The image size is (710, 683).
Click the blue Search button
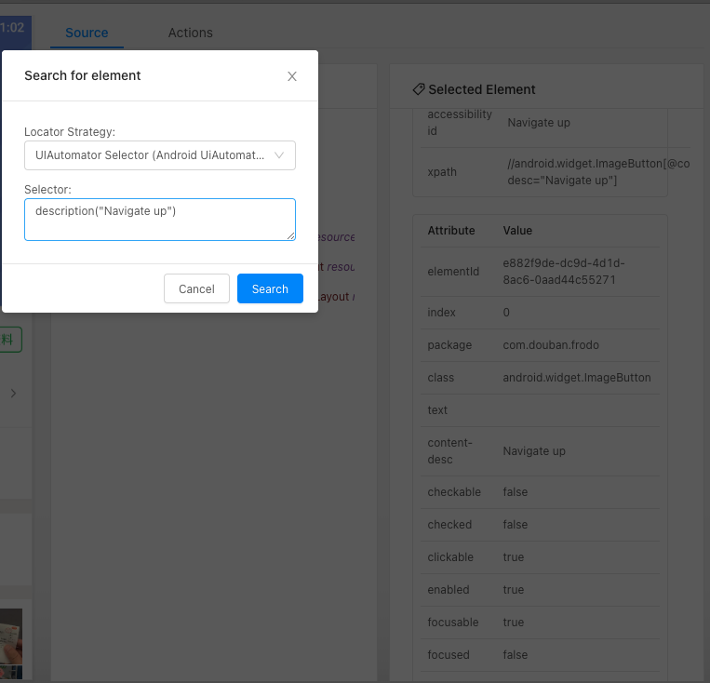click(270, 288)
